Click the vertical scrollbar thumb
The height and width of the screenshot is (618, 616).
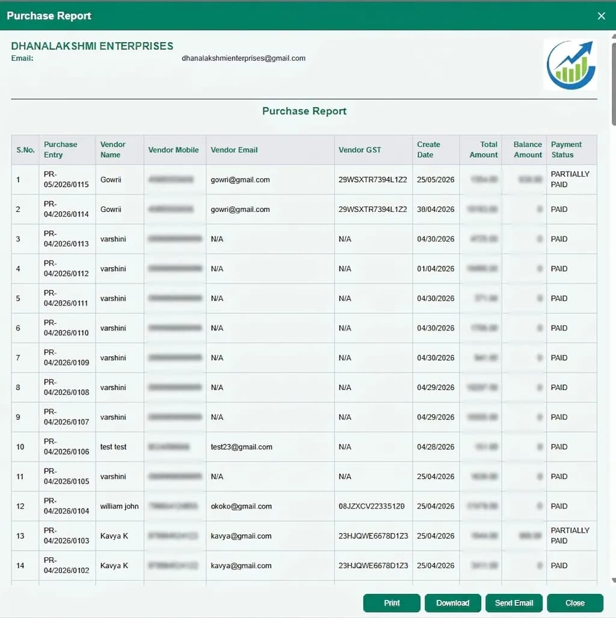click(x=614, y=83)
